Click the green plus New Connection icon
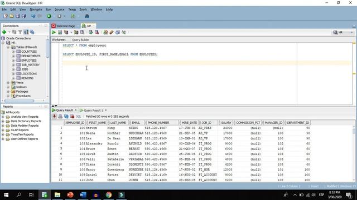 (4, 32)
